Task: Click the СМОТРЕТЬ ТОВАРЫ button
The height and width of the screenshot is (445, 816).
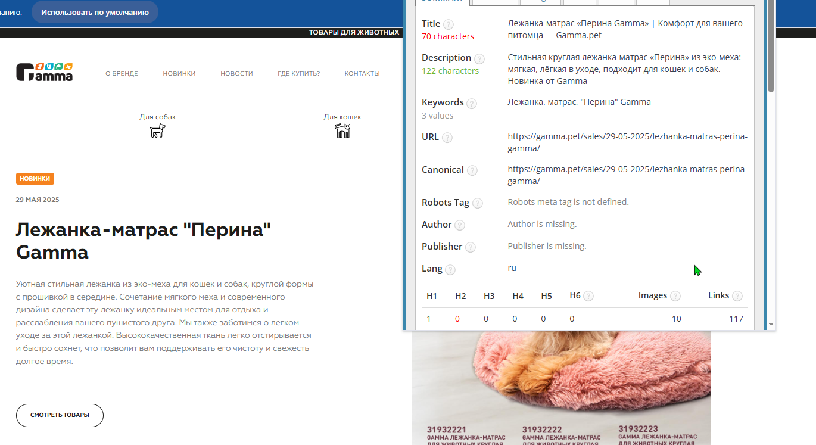Action: tap(60, 415)
